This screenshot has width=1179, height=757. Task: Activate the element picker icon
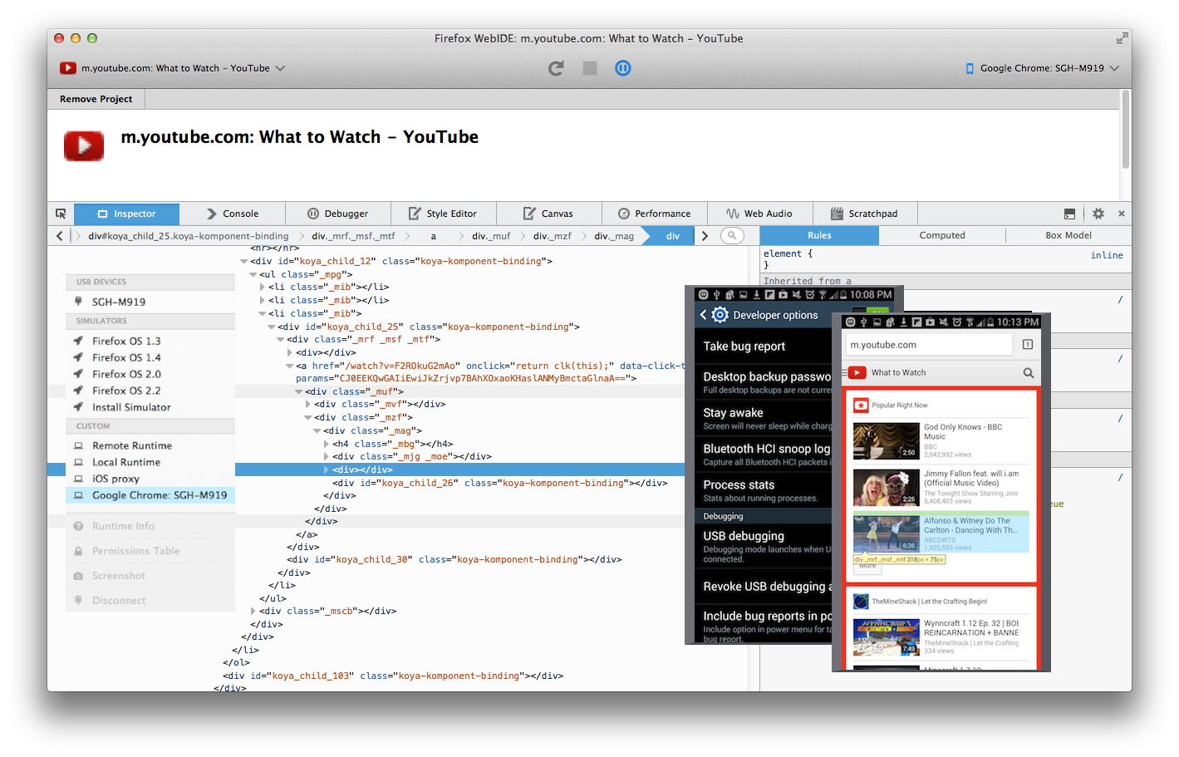point(61,214)
